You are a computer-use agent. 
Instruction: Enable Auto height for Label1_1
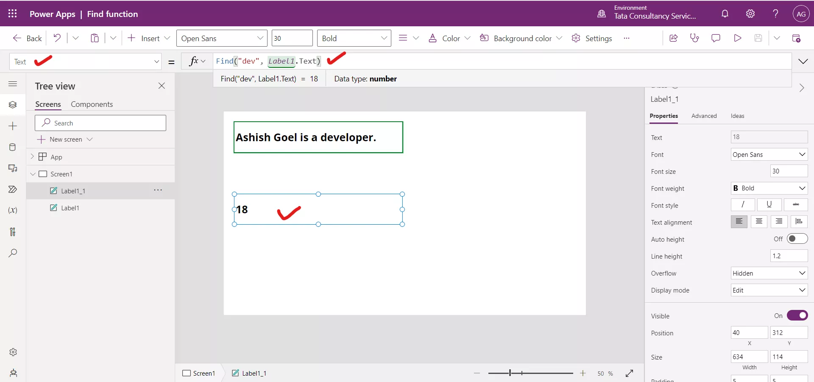pyautogui.click(x=797, y=239)
